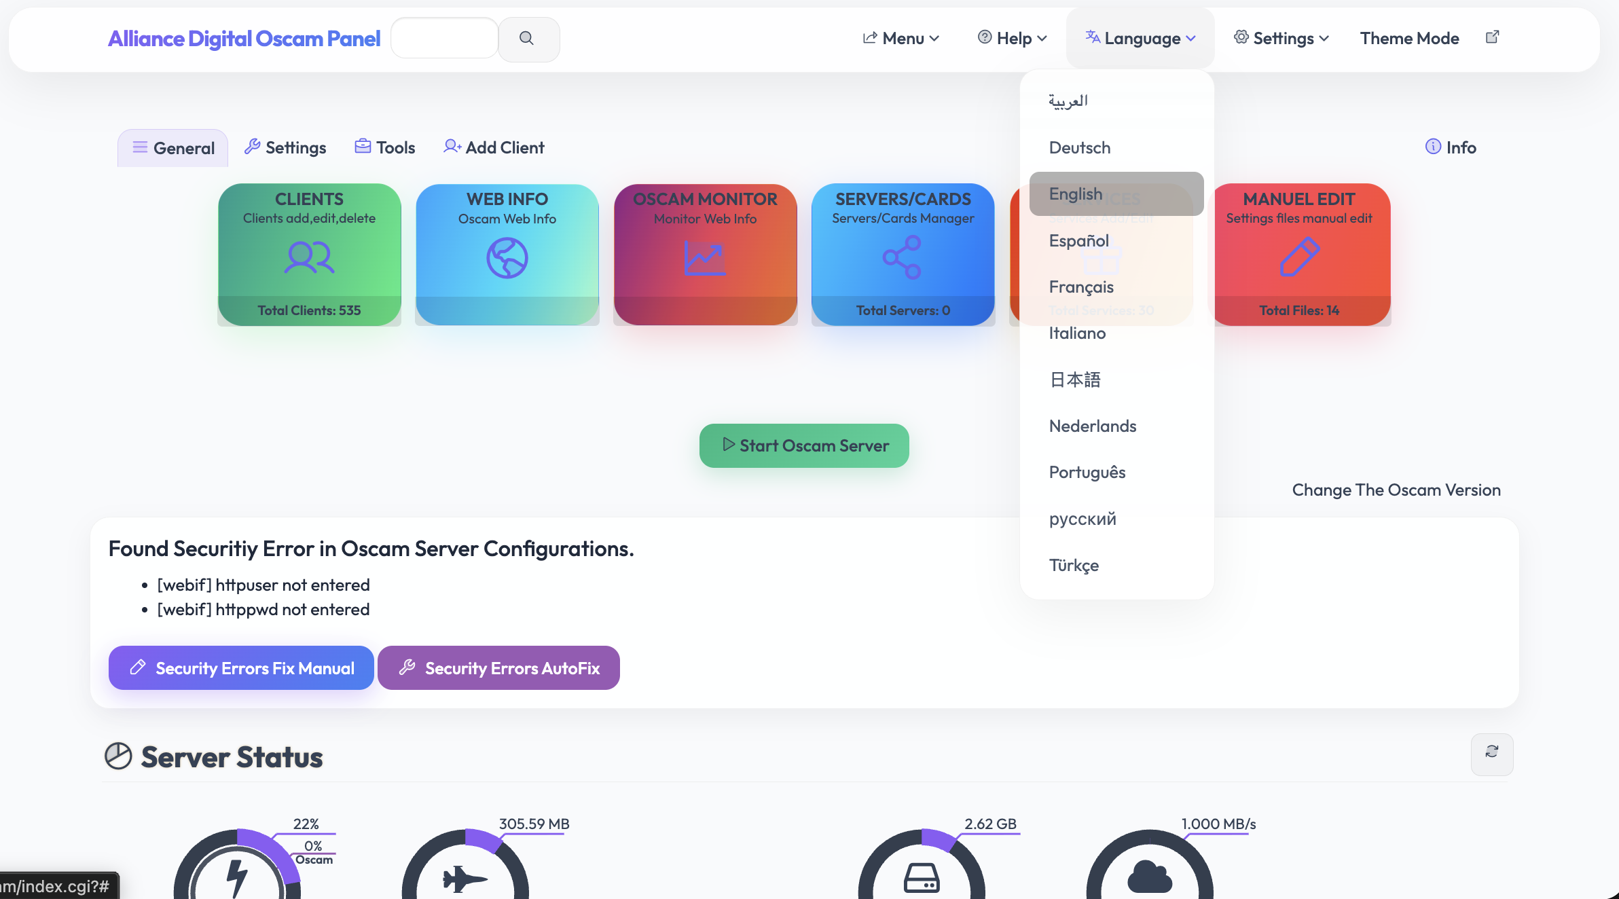
Task: Click the chart icon in Oscam Monitor card
Action: pyautogui.click(x=704, y=257)
